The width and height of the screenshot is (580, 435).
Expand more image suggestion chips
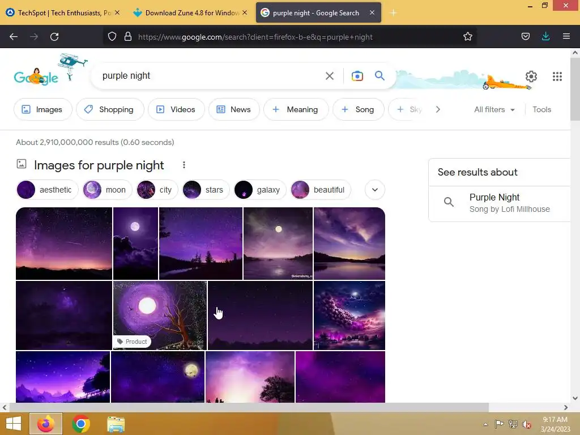click(x=375, y=190)
